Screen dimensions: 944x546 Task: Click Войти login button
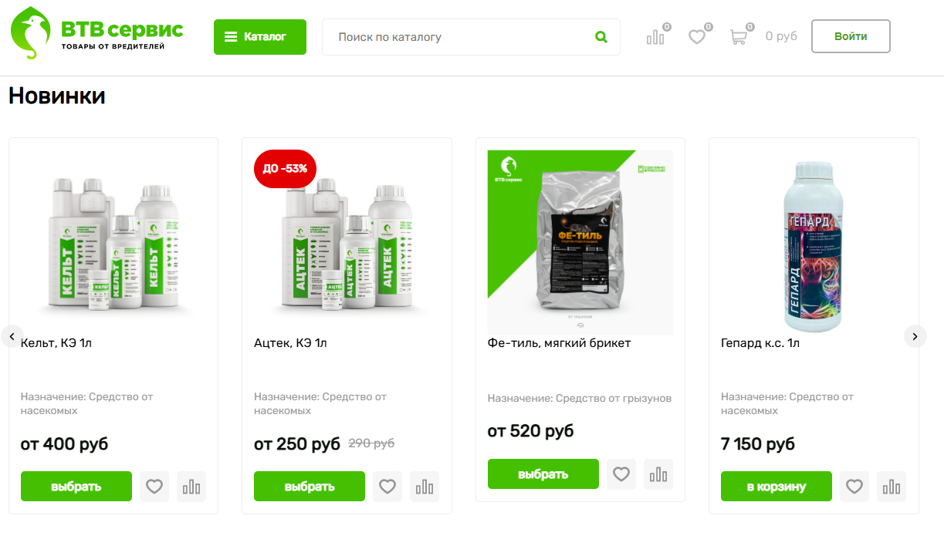(x=851, y=36)
